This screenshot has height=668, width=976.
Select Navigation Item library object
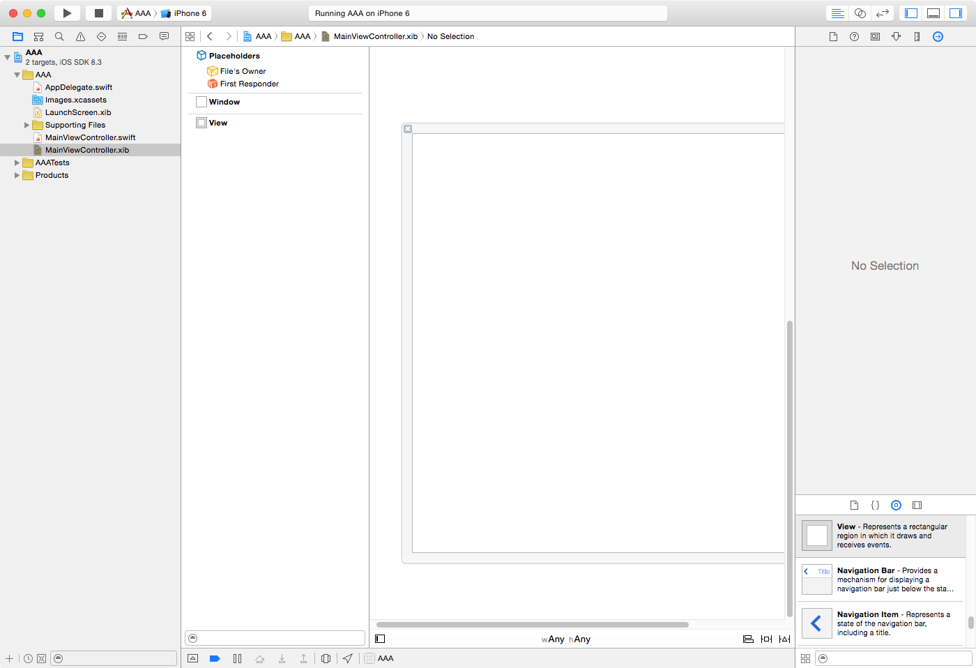coord(881,623)
